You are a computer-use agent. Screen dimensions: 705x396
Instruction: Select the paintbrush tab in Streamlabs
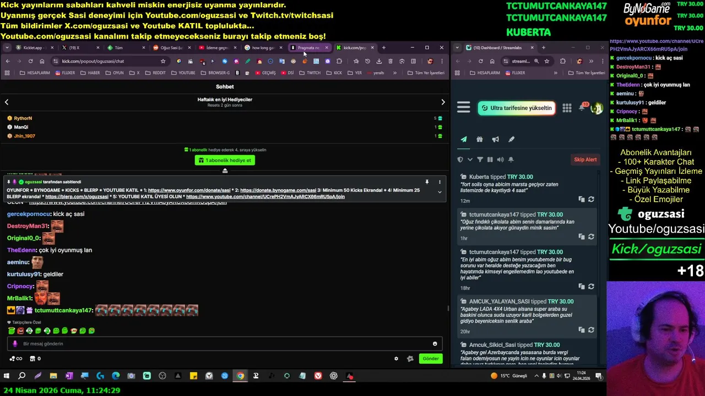(x=512, y=139)
